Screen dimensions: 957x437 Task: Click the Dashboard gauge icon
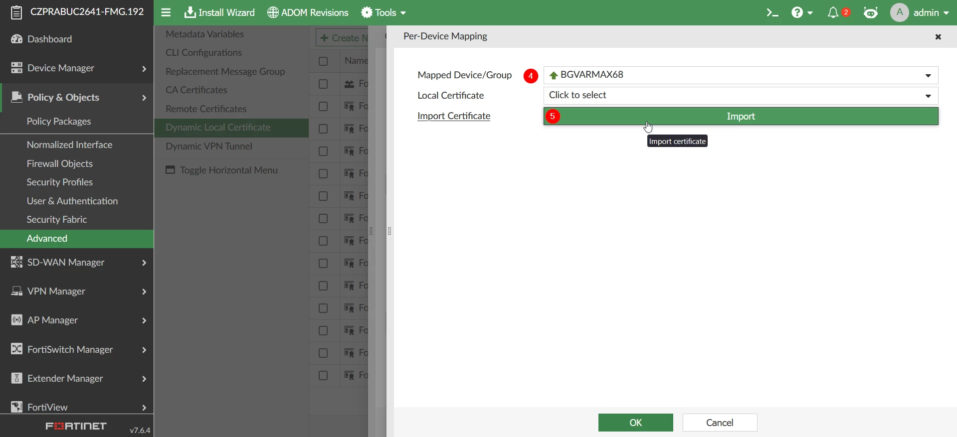(16, 39)
